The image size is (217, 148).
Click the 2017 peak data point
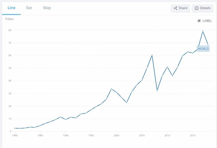(x=203, y=31)
